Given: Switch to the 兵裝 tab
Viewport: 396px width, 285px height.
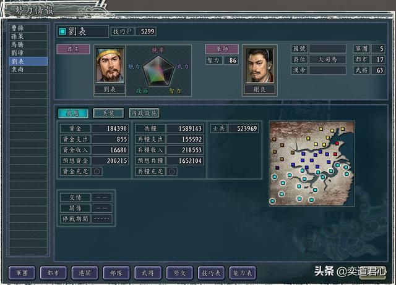Looking at the screenshot, I should pos(108,114).
